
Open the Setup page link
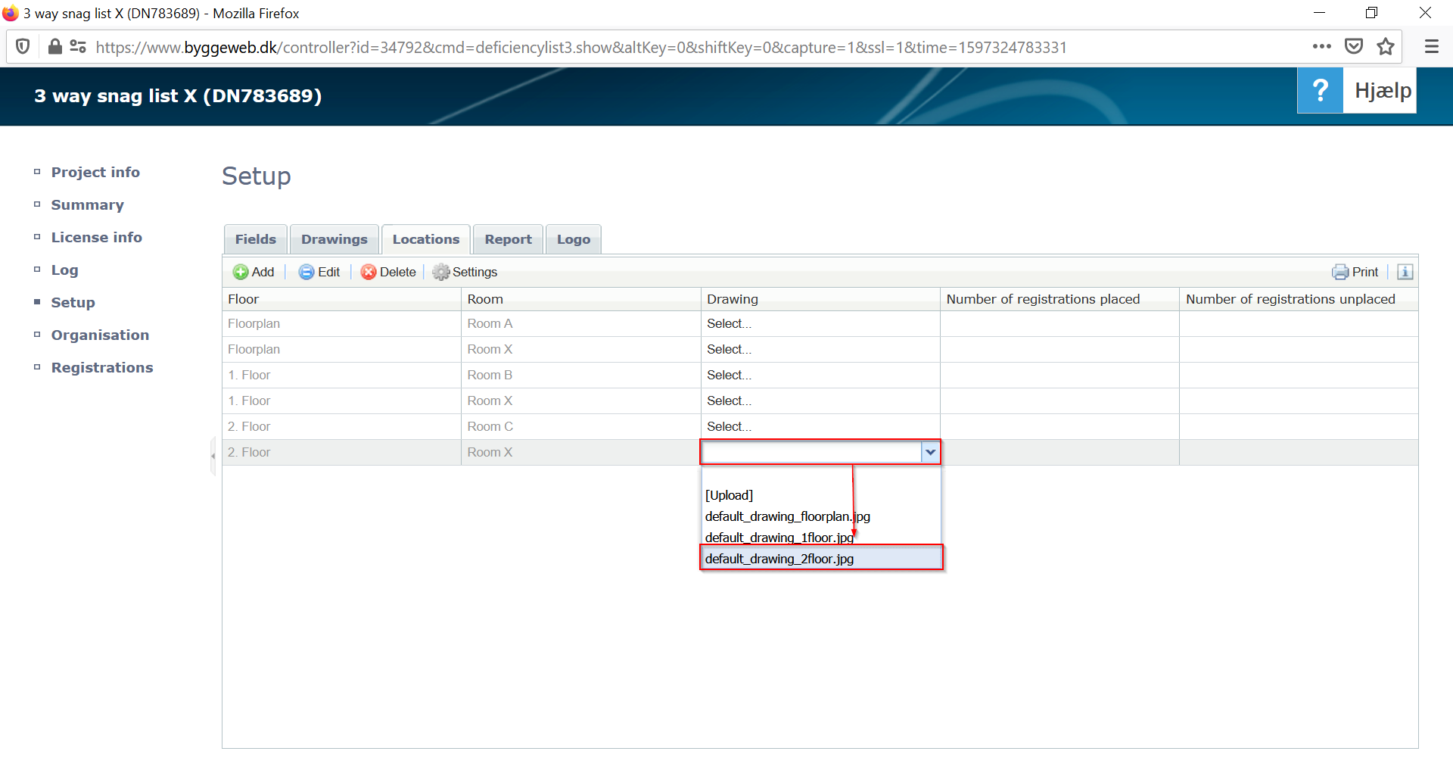coord(73,302)
